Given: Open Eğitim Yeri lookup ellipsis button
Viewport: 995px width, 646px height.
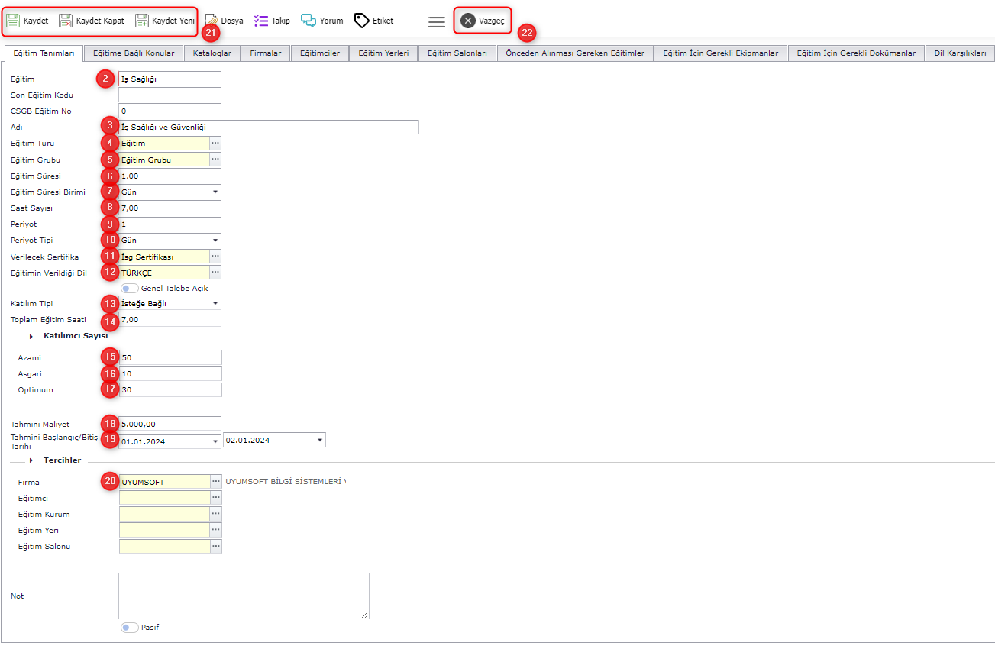Looking at the screenshot, I should (215, 530).
